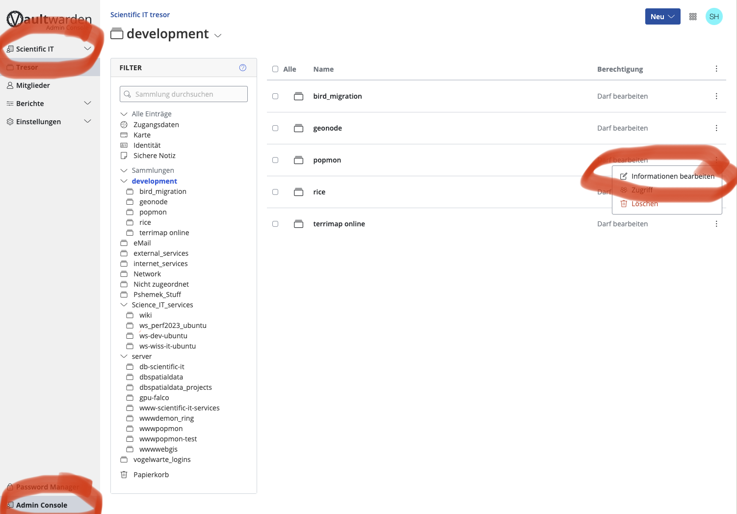Choose Informationen bearbeiten from the context menu
The width and height of the screenshot is (737, 514).
point(673,176)
